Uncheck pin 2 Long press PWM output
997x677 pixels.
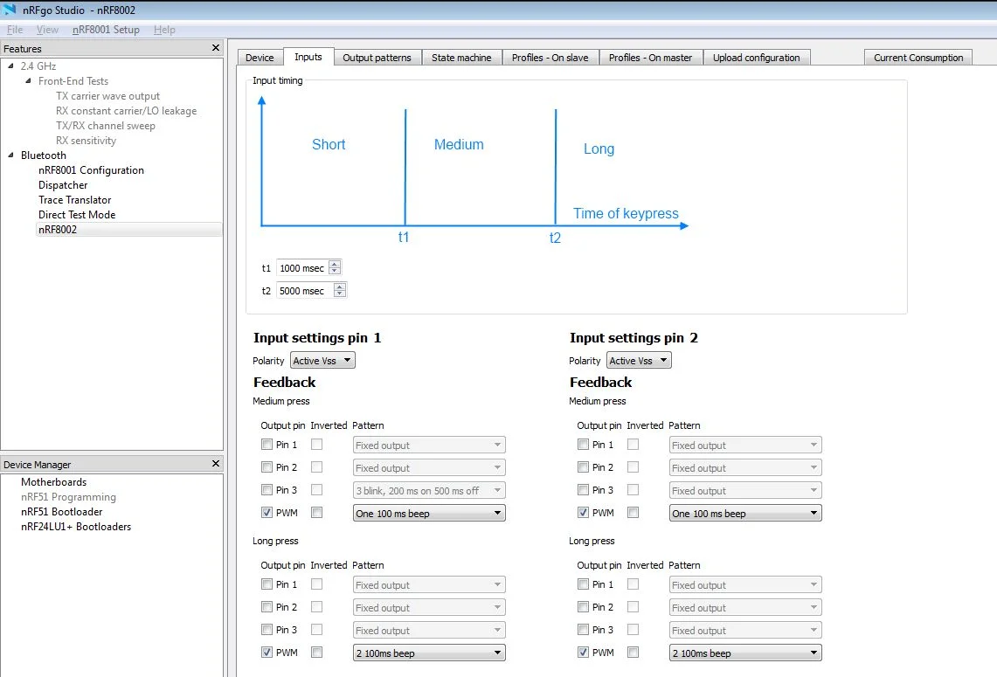[x=583, y=653]
